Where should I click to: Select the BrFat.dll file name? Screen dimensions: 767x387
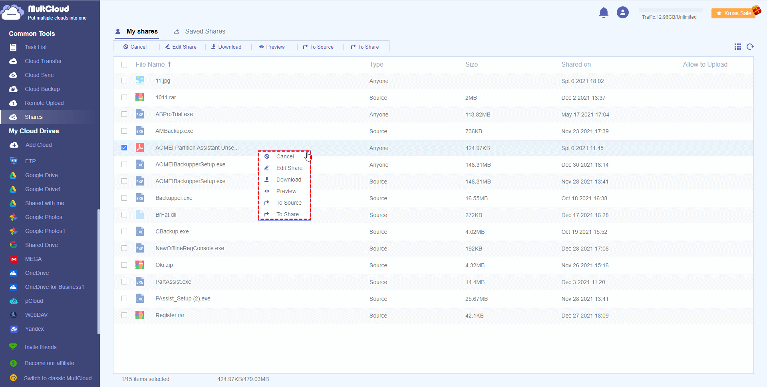click(166, 215)
